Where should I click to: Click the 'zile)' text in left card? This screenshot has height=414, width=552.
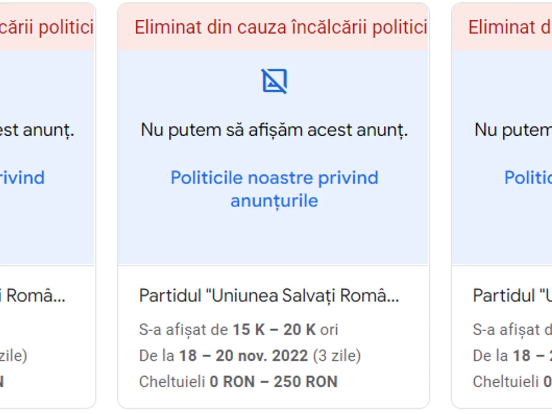click(x=13, y=356)
